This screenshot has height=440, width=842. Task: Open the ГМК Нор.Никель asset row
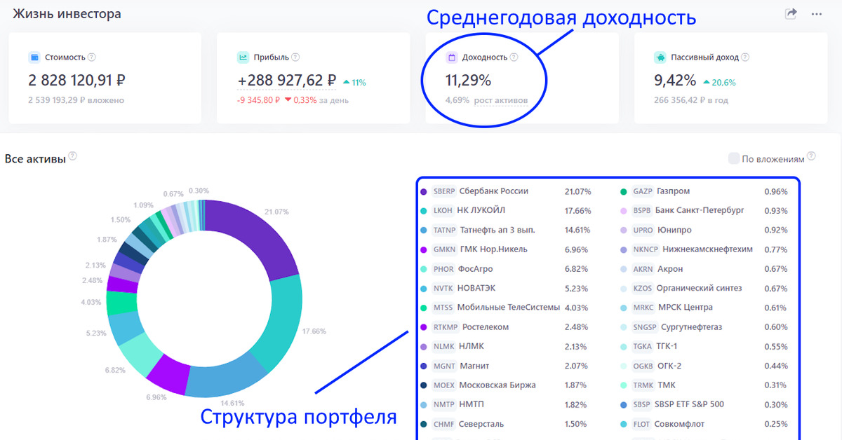tap(506, 249)
